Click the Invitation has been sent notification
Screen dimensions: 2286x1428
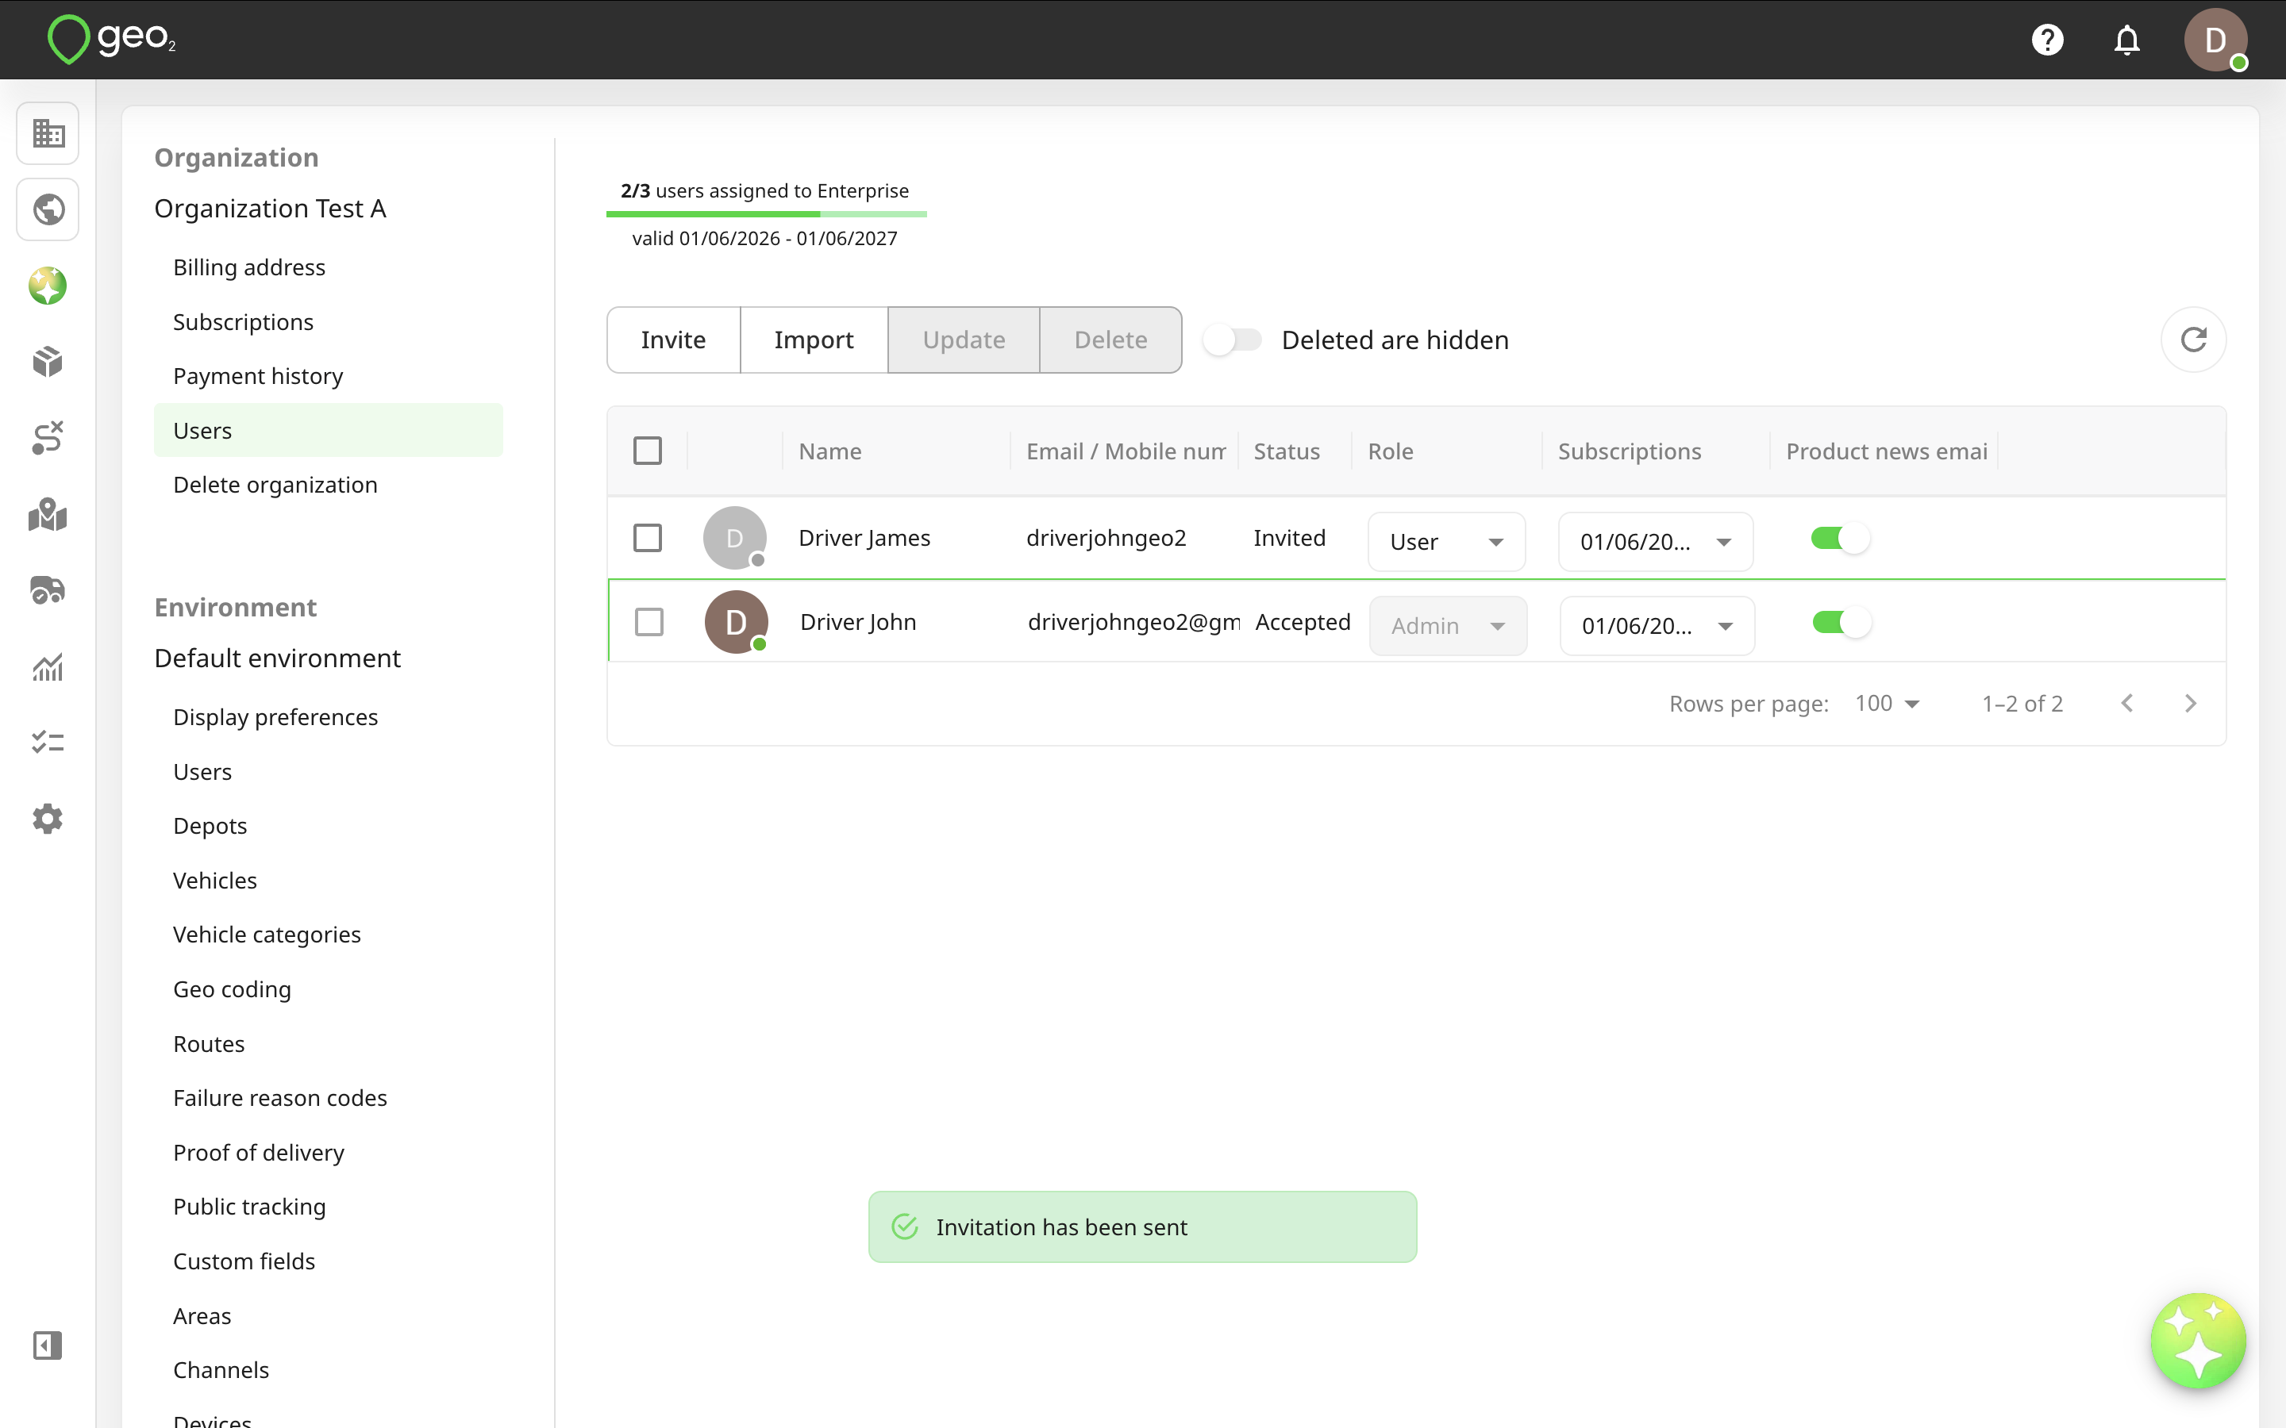1142,1226
